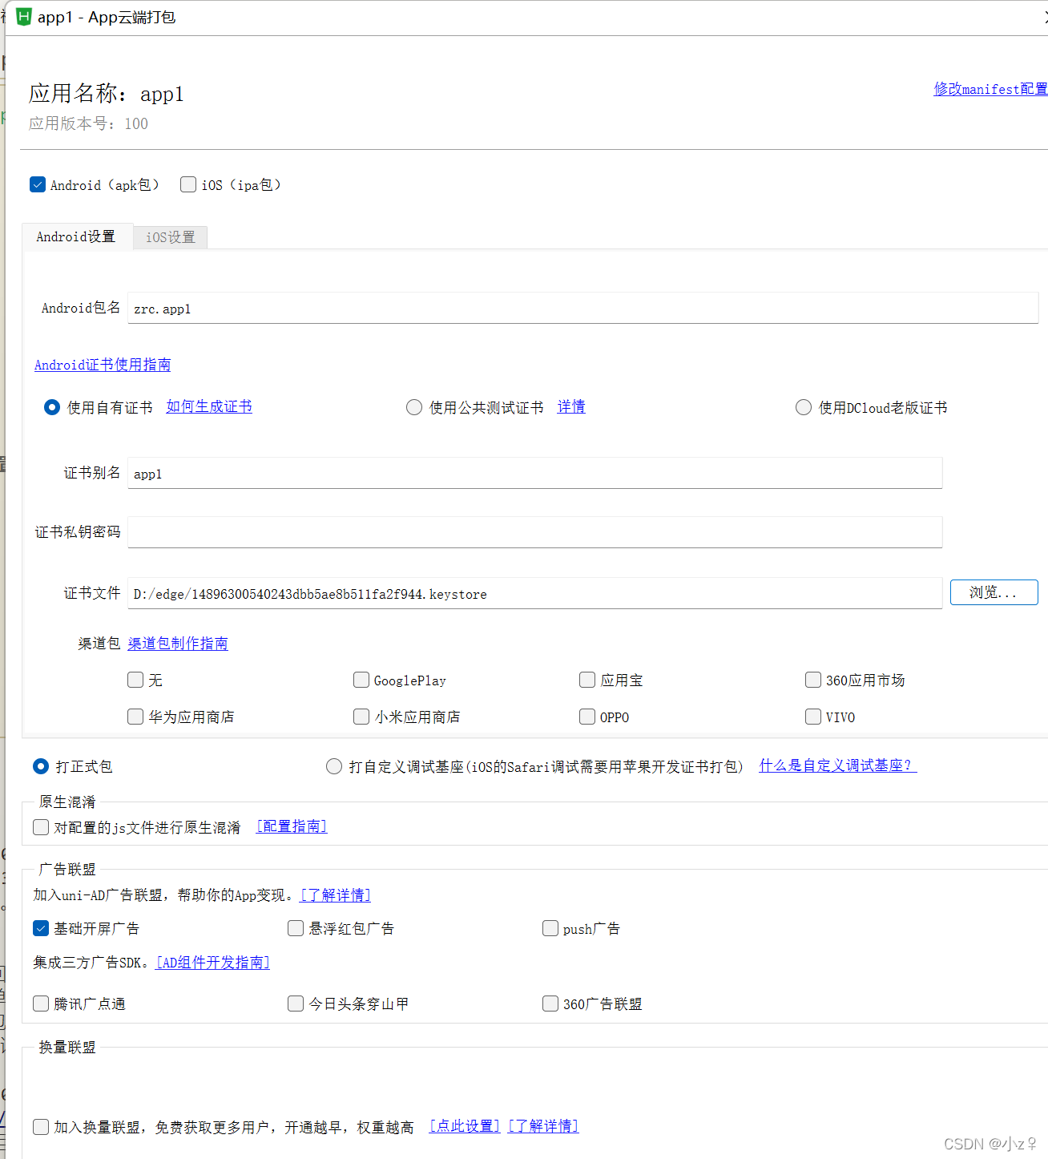Choose 使用DCloud老版证书
The height and width of the screenshot is (1159, 1048).
pos(804,407)
